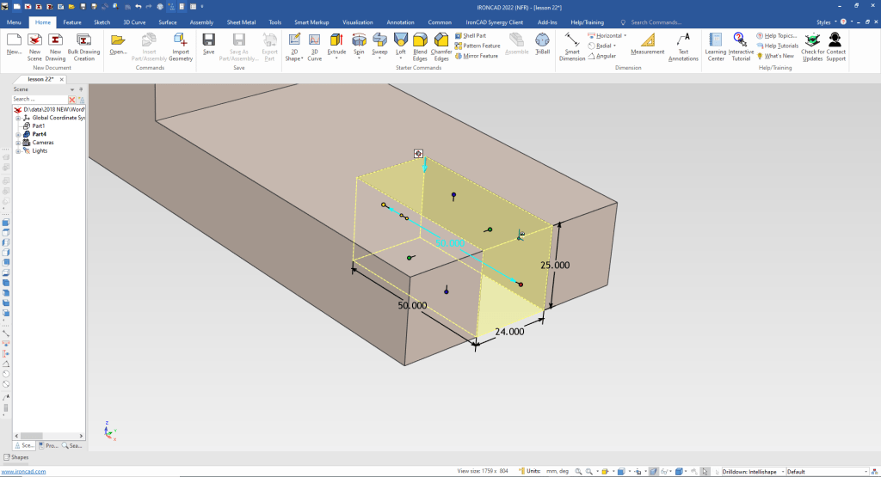Viewport: 881px width, 477px height.
Task: Expand the Part4 tree node
Action: tap(17, 134)
